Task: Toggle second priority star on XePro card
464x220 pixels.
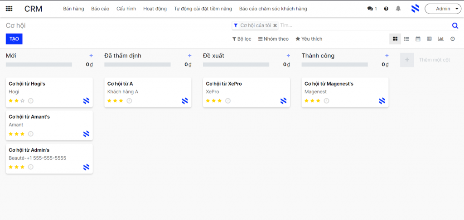Action: [214, 101]
